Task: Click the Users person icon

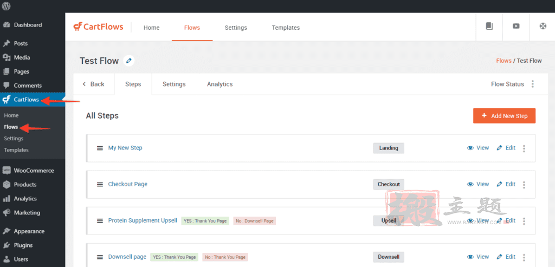Action: coord(7,259)
